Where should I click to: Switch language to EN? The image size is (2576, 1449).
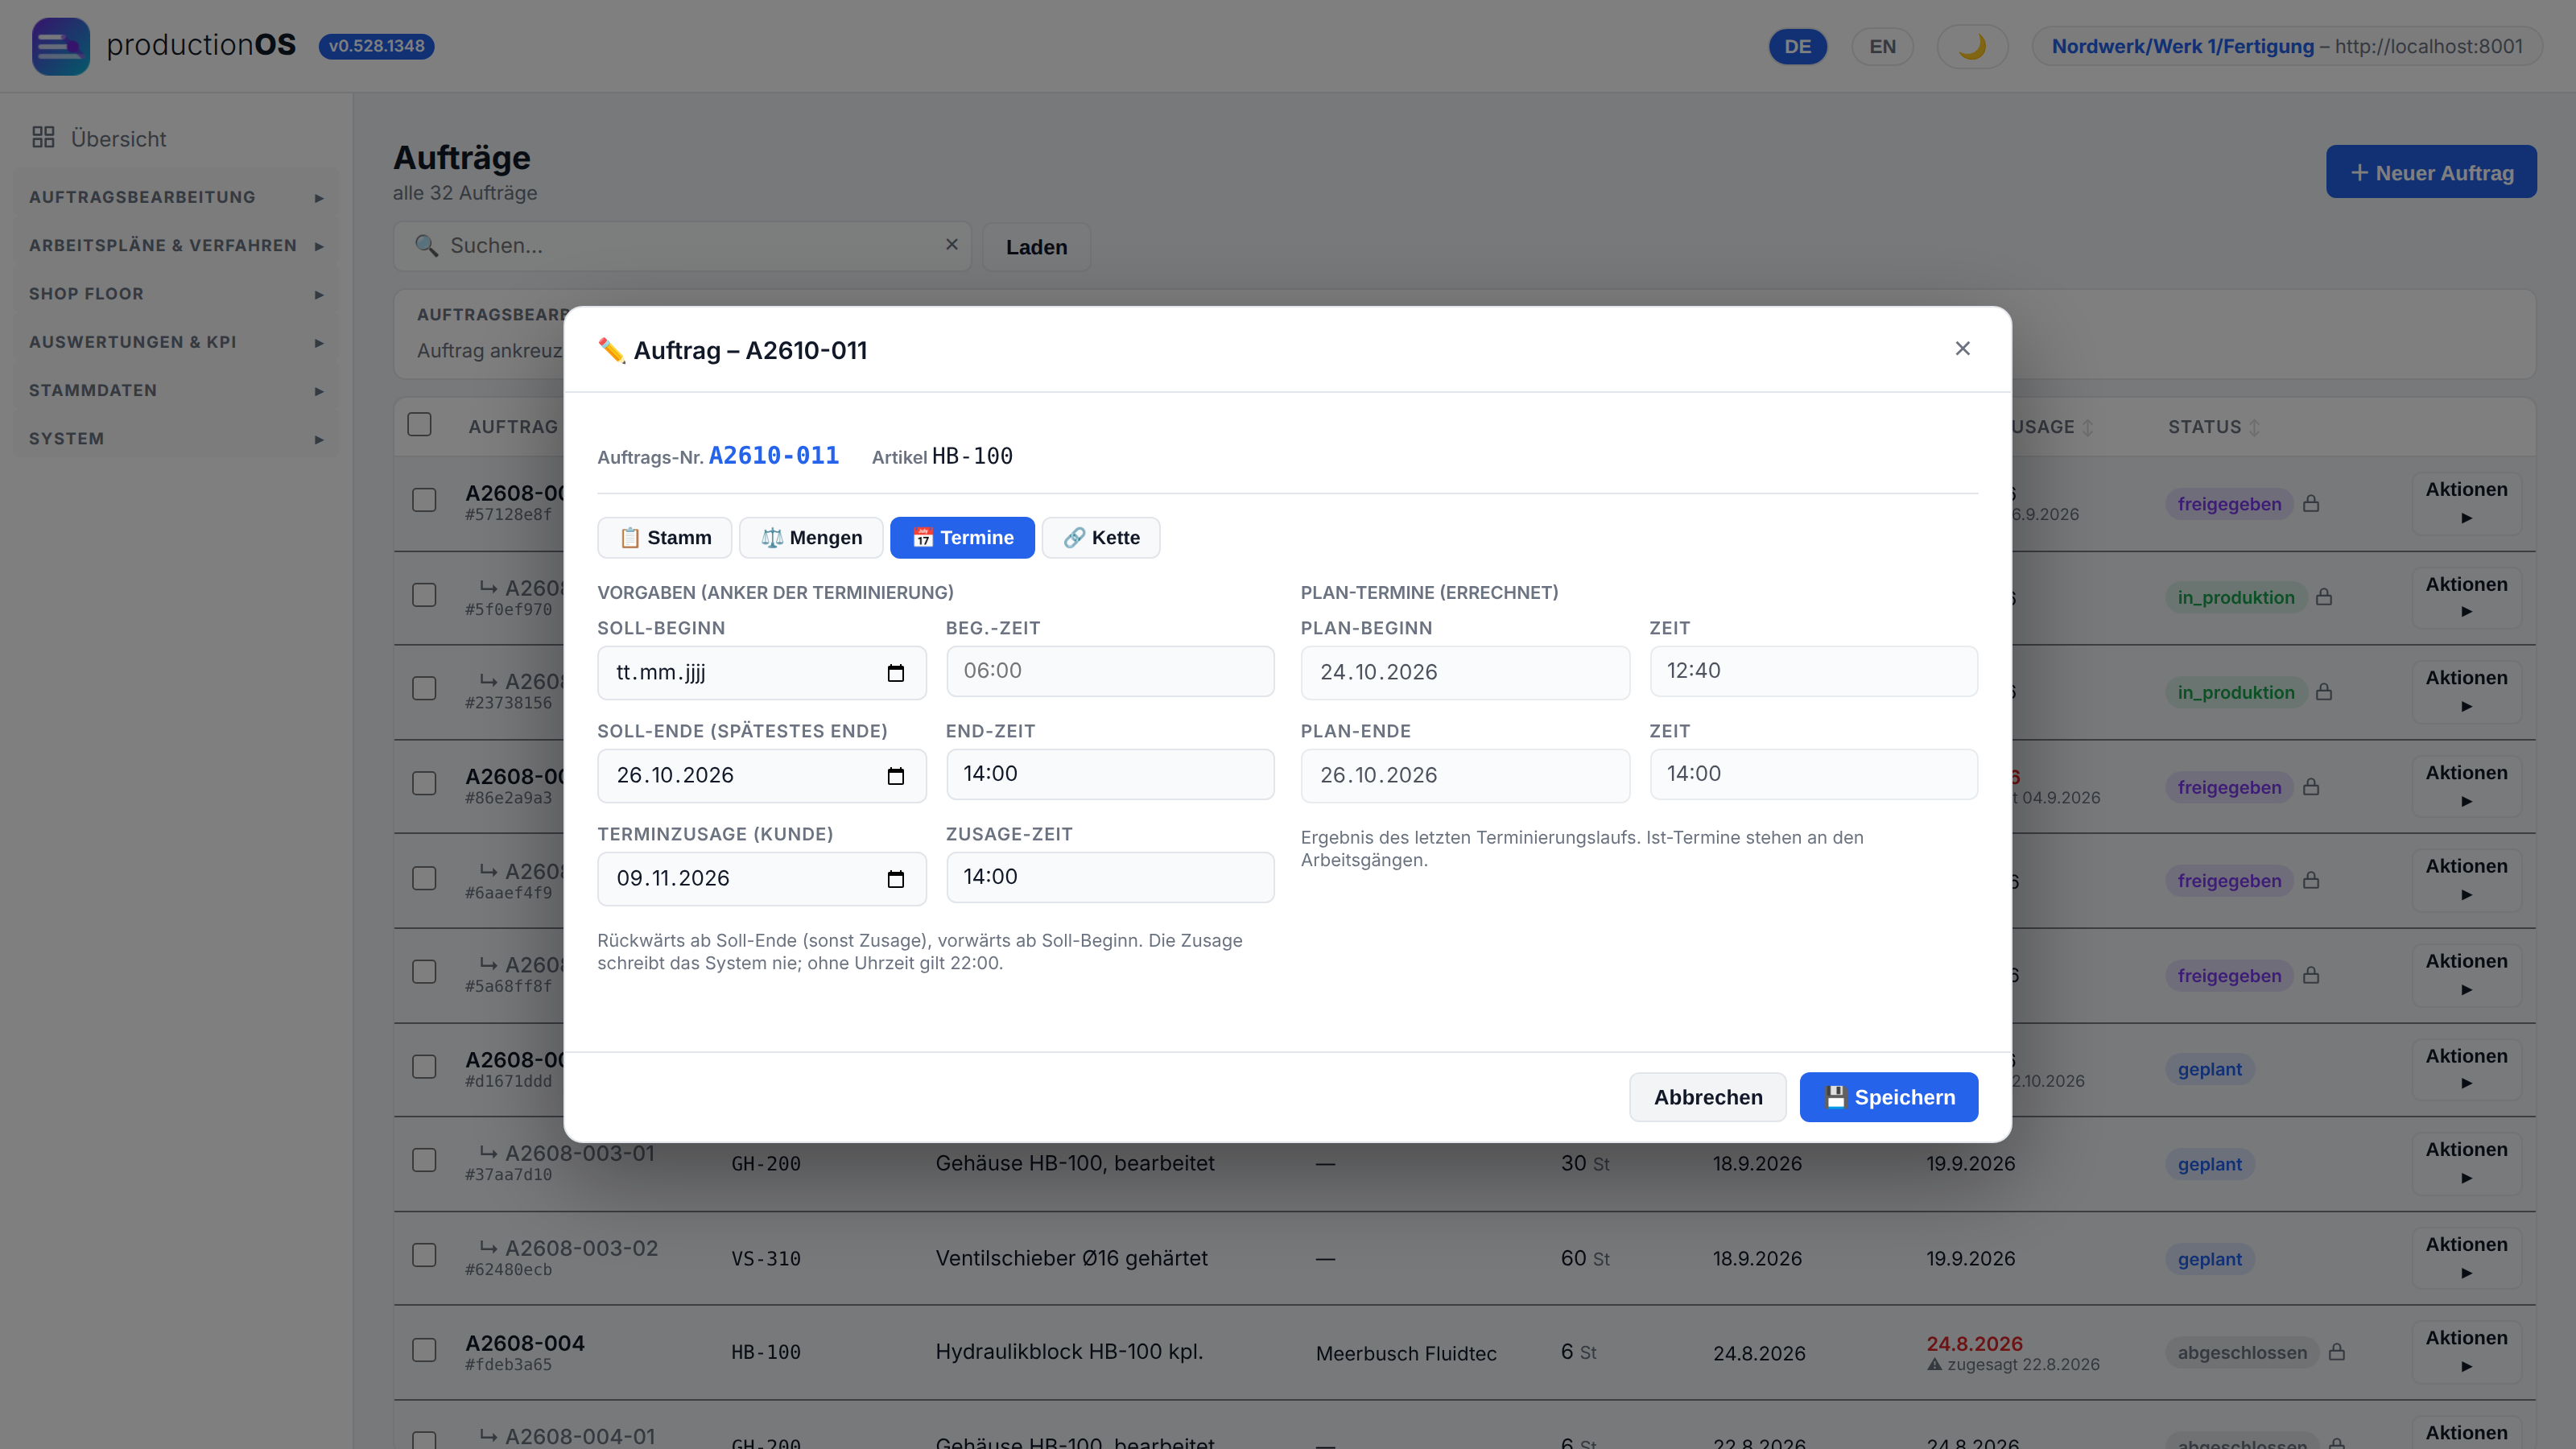click(x=1882, y=47)
